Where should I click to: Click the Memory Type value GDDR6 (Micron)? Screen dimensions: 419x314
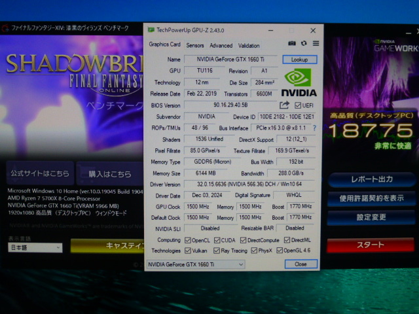click(x=212, y=162)
